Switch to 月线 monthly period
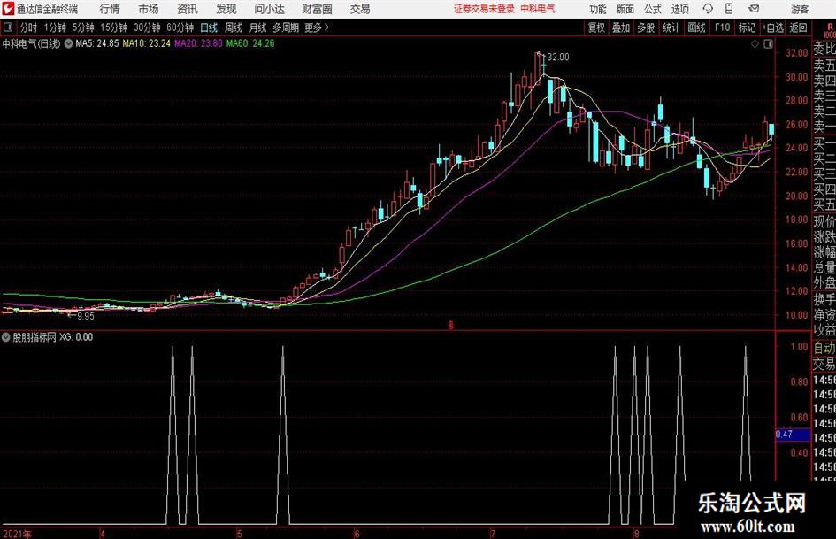Viewport: 836px width, 539px height. [x=257, y=27]
